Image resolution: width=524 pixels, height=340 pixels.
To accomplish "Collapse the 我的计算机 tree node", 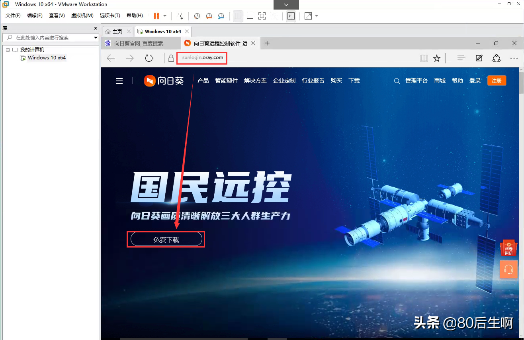I will pos(8,50).
